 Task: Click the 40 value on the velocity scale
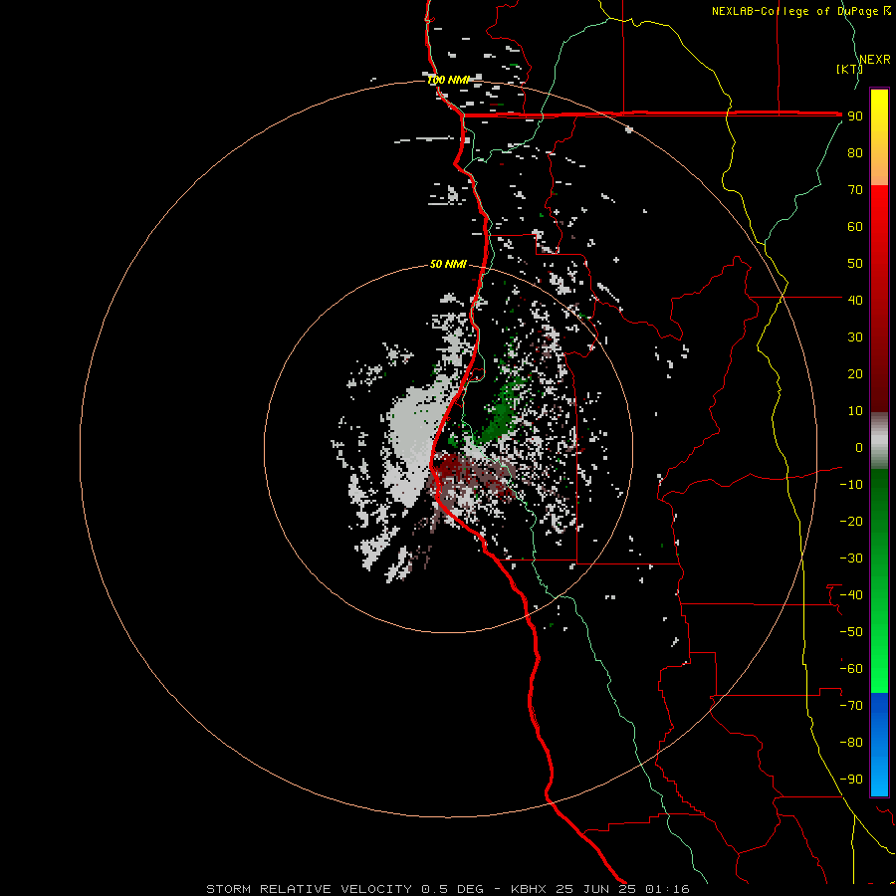855,300
